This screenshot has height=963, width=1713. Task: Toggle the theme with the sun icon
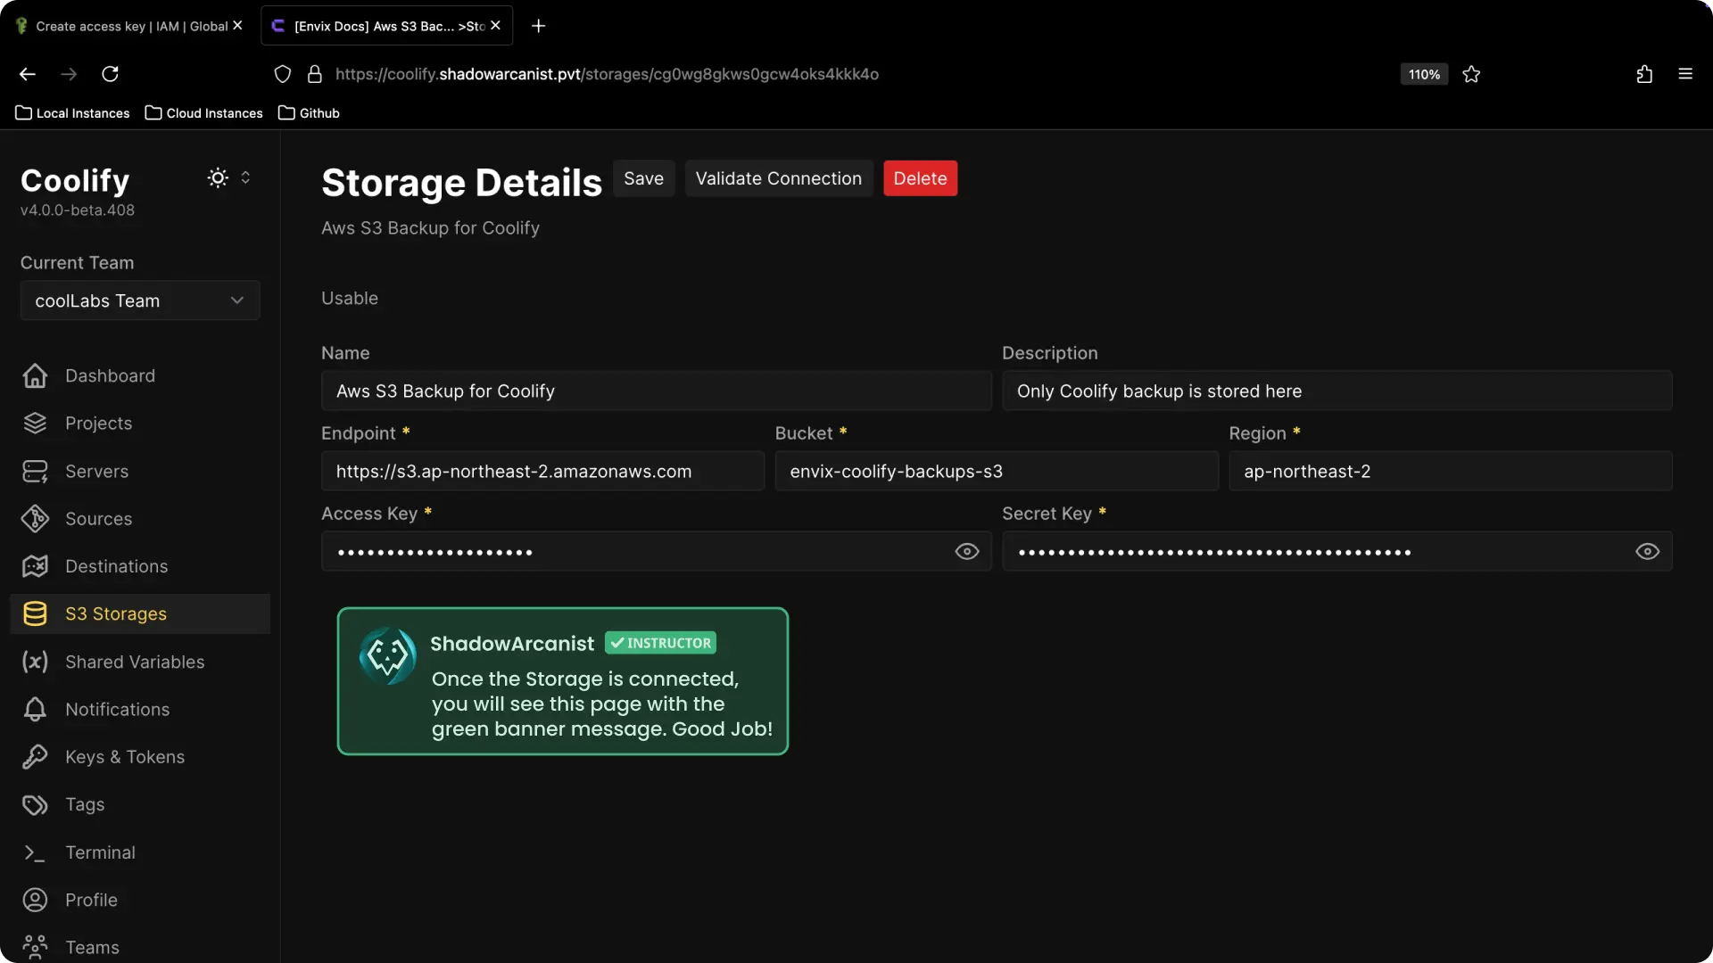[216, 178]
